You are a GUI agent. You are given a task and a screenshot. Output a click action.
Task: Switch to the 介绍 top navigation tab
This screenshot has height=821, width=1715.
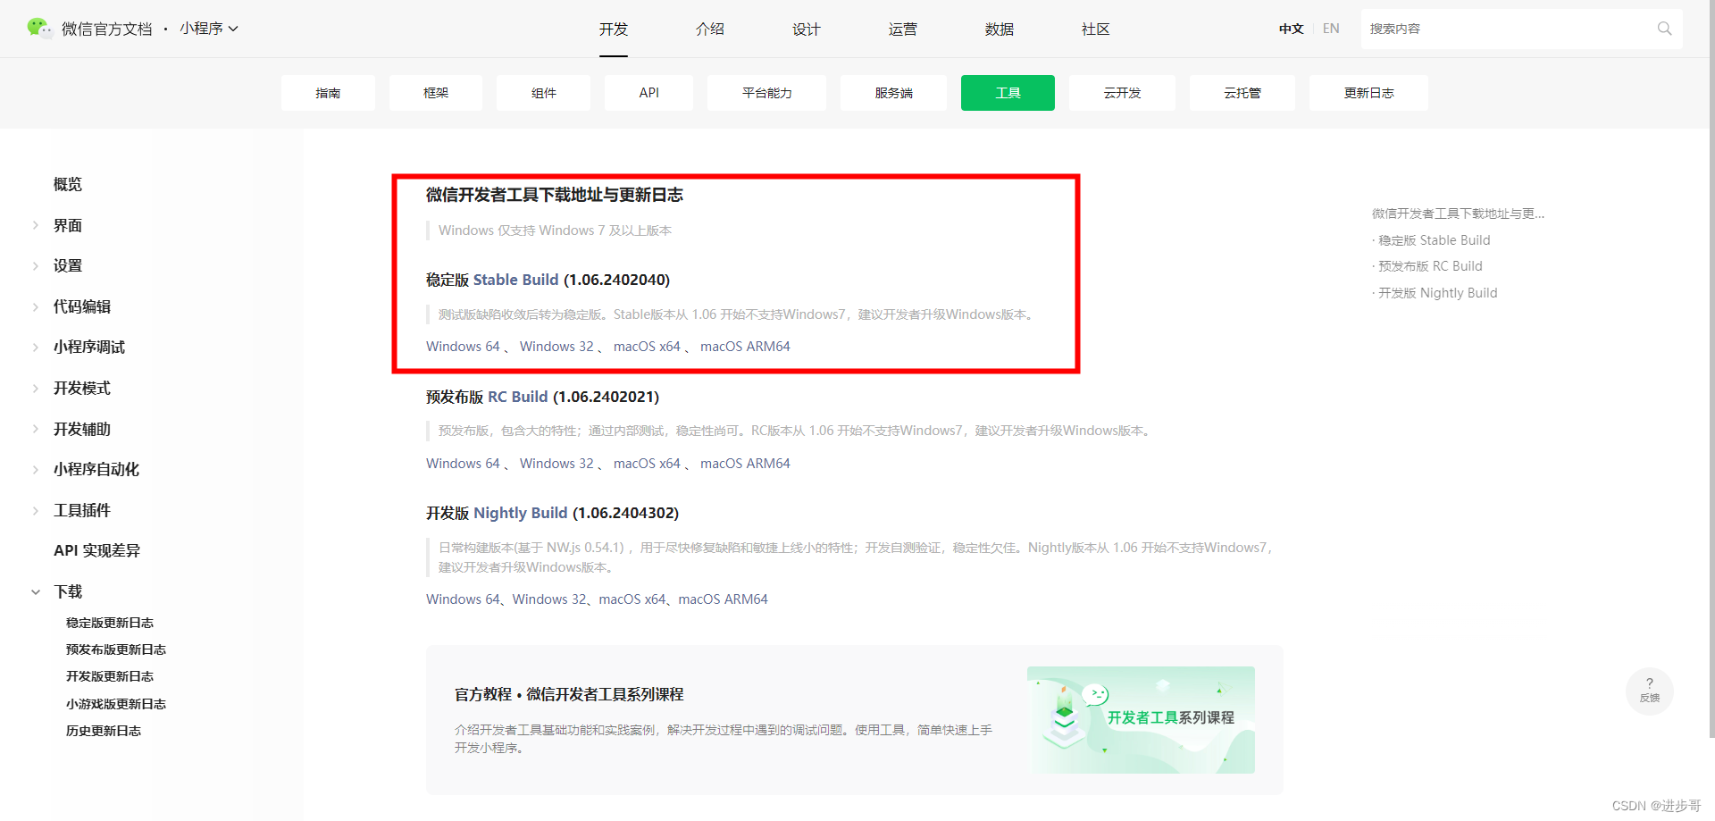(710, 29)
